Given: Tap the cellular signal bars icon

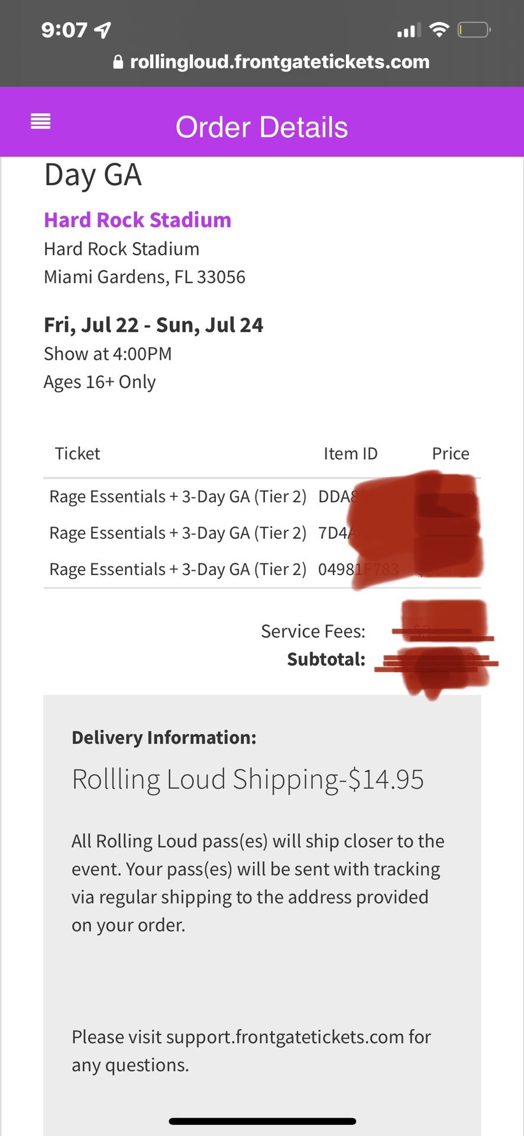Looking at the screenshot, I should point(408,30).
